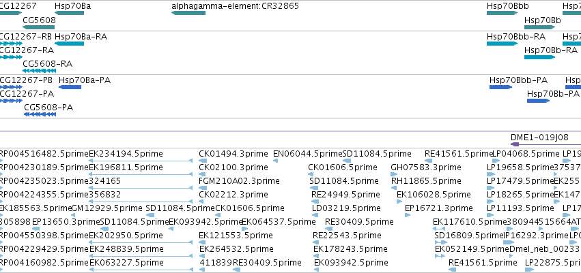
Task: Select the Hsp70Bb gene glyph
Action: [x=539, y=27]
